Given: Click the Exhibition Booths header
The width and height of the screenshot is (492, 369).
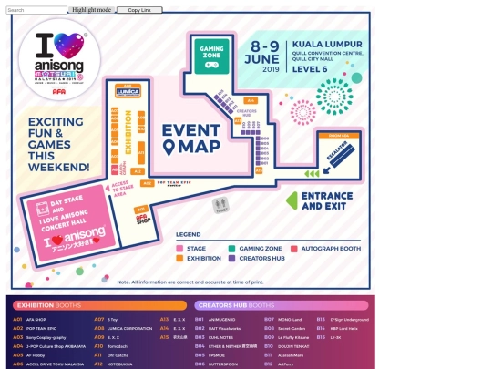Looking at the screenshot, I should 100,305.
